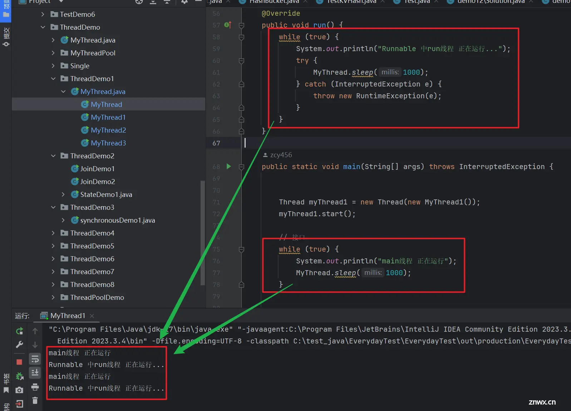The image size is (571, 411).
Task: Collapse the ThreadDemo folder
Action: pos(43,27)
